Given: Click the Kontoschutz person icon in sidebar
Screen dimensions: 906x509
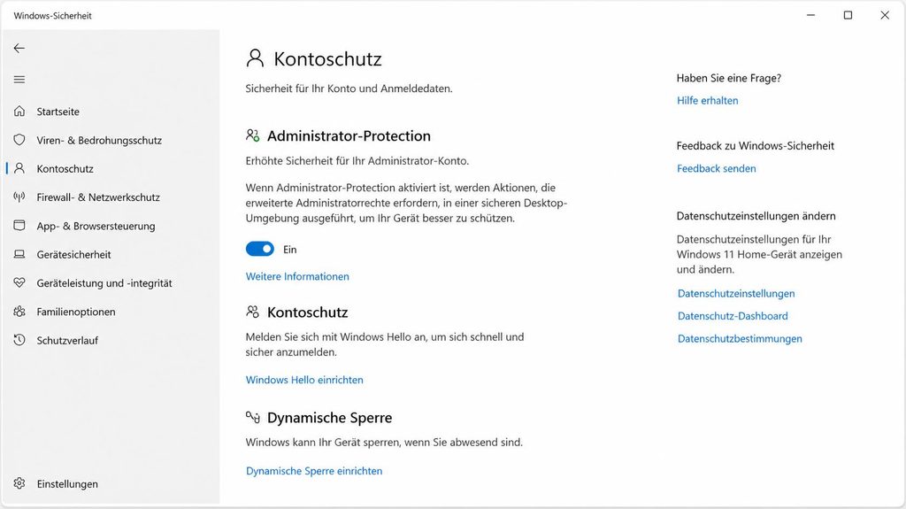Looking at the screenshot, I should tap(19, 168).
